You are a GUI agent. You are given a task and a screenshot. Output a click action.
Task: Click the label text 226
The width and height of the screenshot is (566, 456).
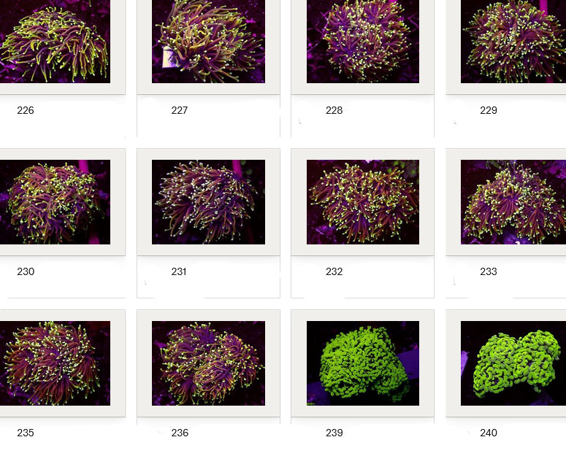(26, 110)
